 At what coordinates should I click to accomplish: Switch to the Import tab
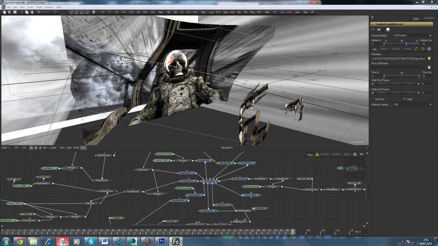point(384,49)
